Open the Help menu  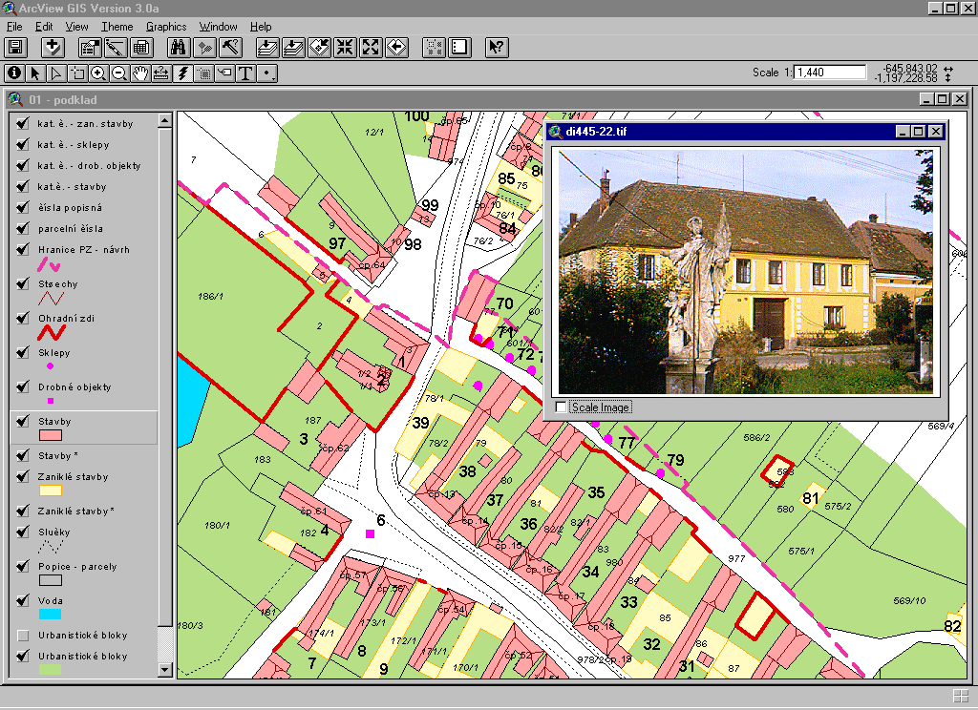point(261,27)
